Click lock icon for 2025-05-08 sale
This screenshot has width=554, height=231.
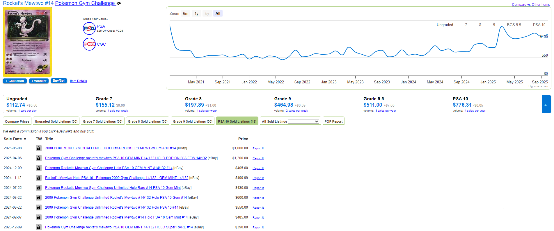(38, 148)
